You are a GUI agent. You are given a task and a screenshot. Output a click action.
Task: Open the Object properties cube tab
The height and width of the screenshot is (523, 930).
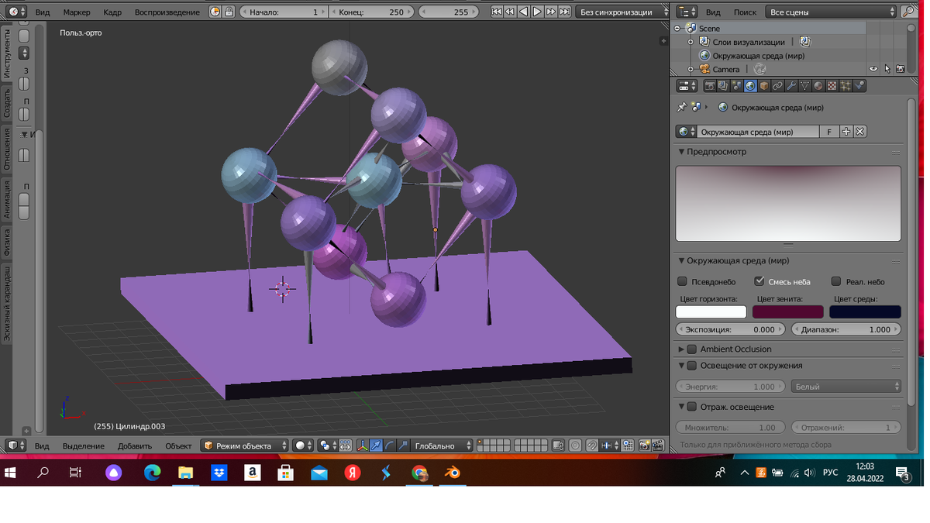[763, 86]
